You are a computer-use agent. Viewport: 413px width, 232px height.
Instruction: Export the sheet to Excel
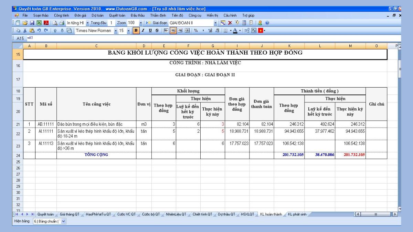39,23
